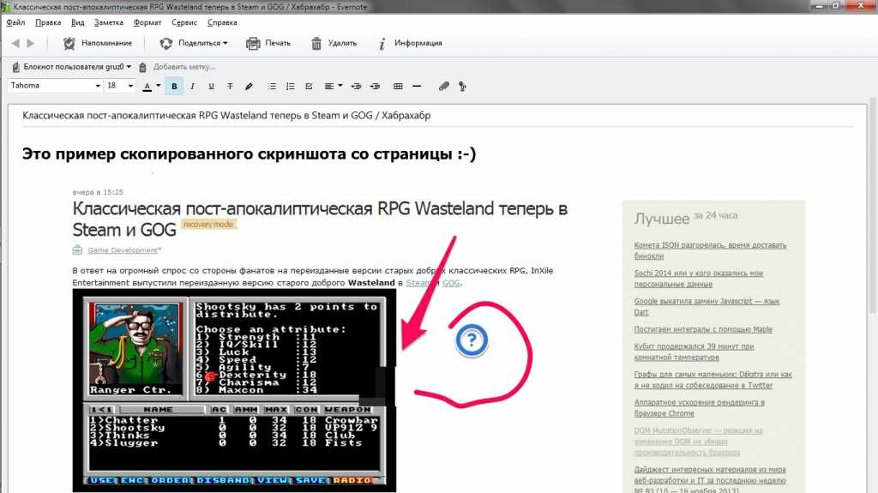The height and width of the screenshot is (493, 878).
Task: Toggle strikethrough formatting
Action: click(230, 86)
